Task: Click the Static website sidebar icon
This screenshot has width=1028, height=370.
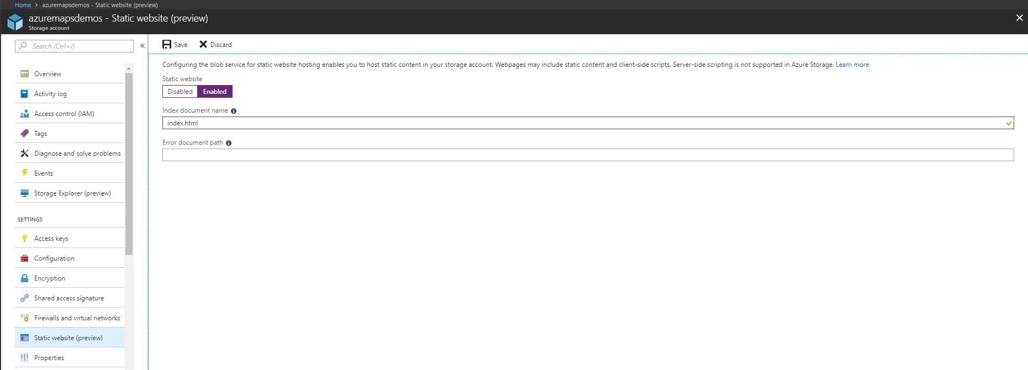Action: [24, 338]
